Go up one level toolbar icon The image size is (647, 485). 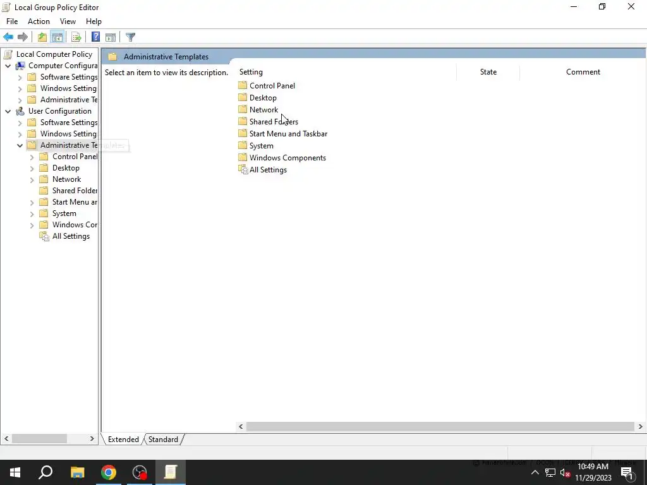click(x=42, y=37)
